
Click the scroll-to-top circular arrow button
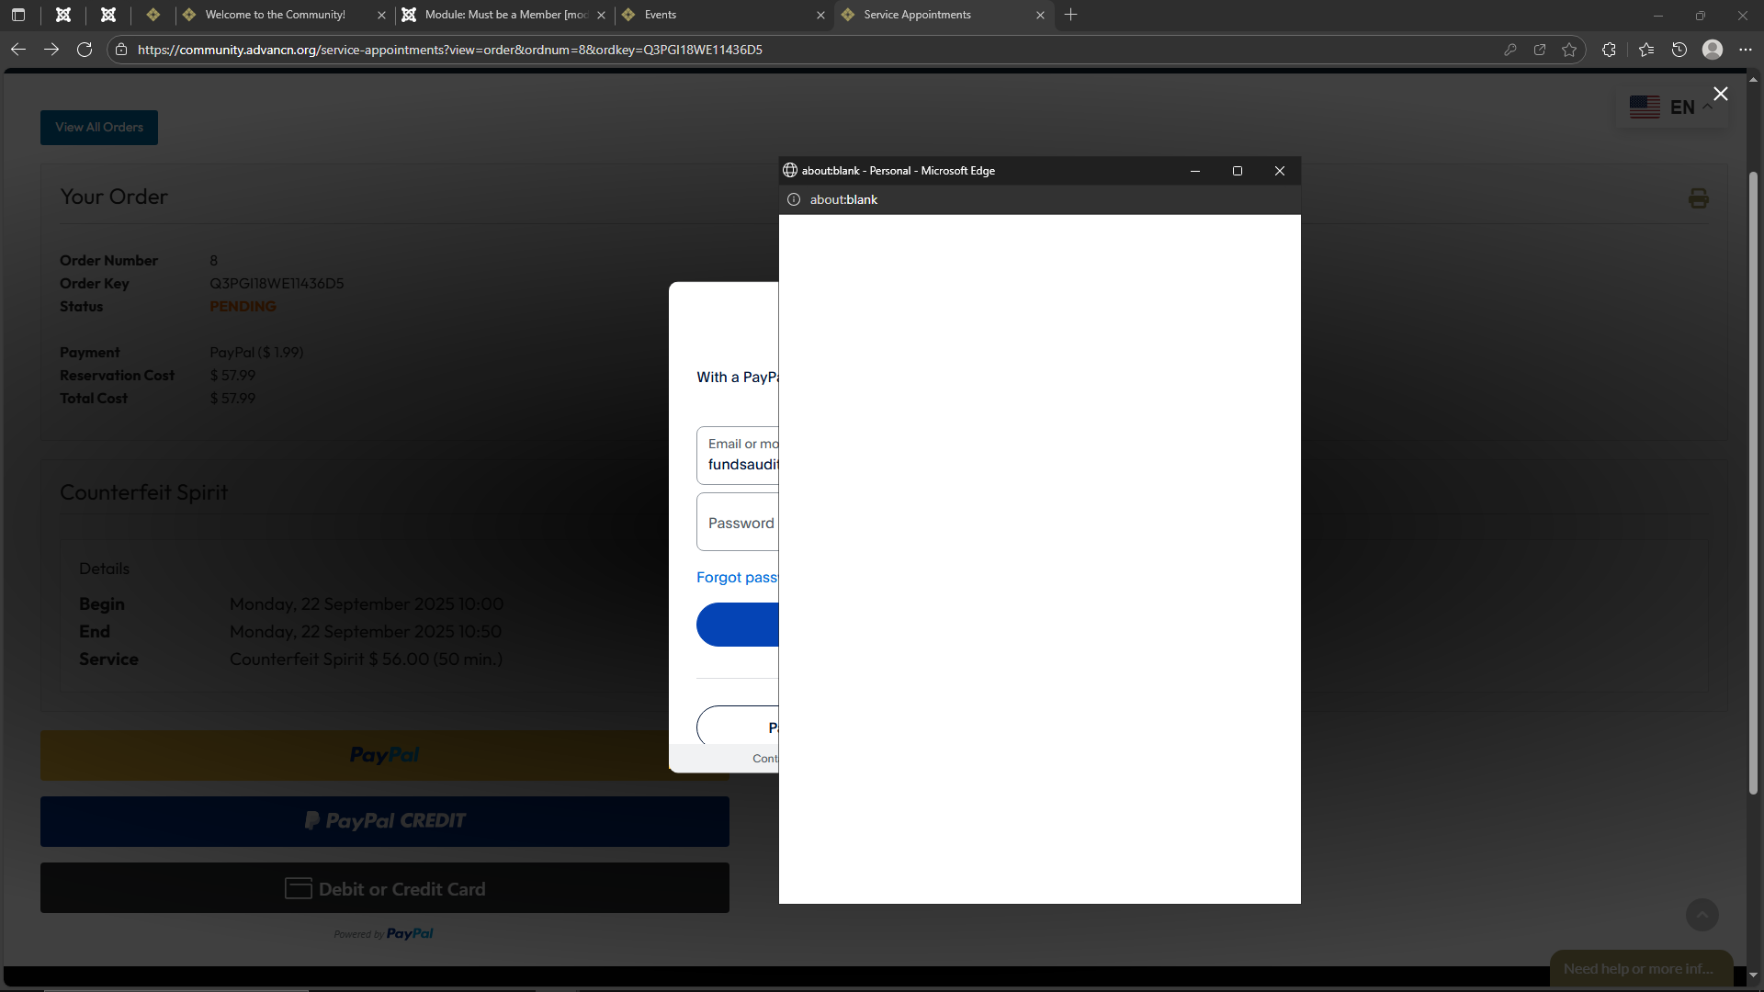click(1702, 914)
